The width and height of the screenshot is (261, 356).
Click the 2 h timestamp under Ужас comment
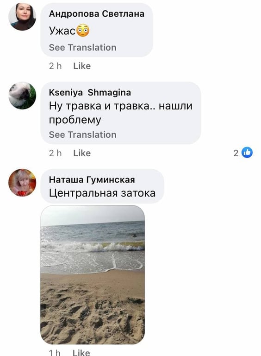(55, 66)
